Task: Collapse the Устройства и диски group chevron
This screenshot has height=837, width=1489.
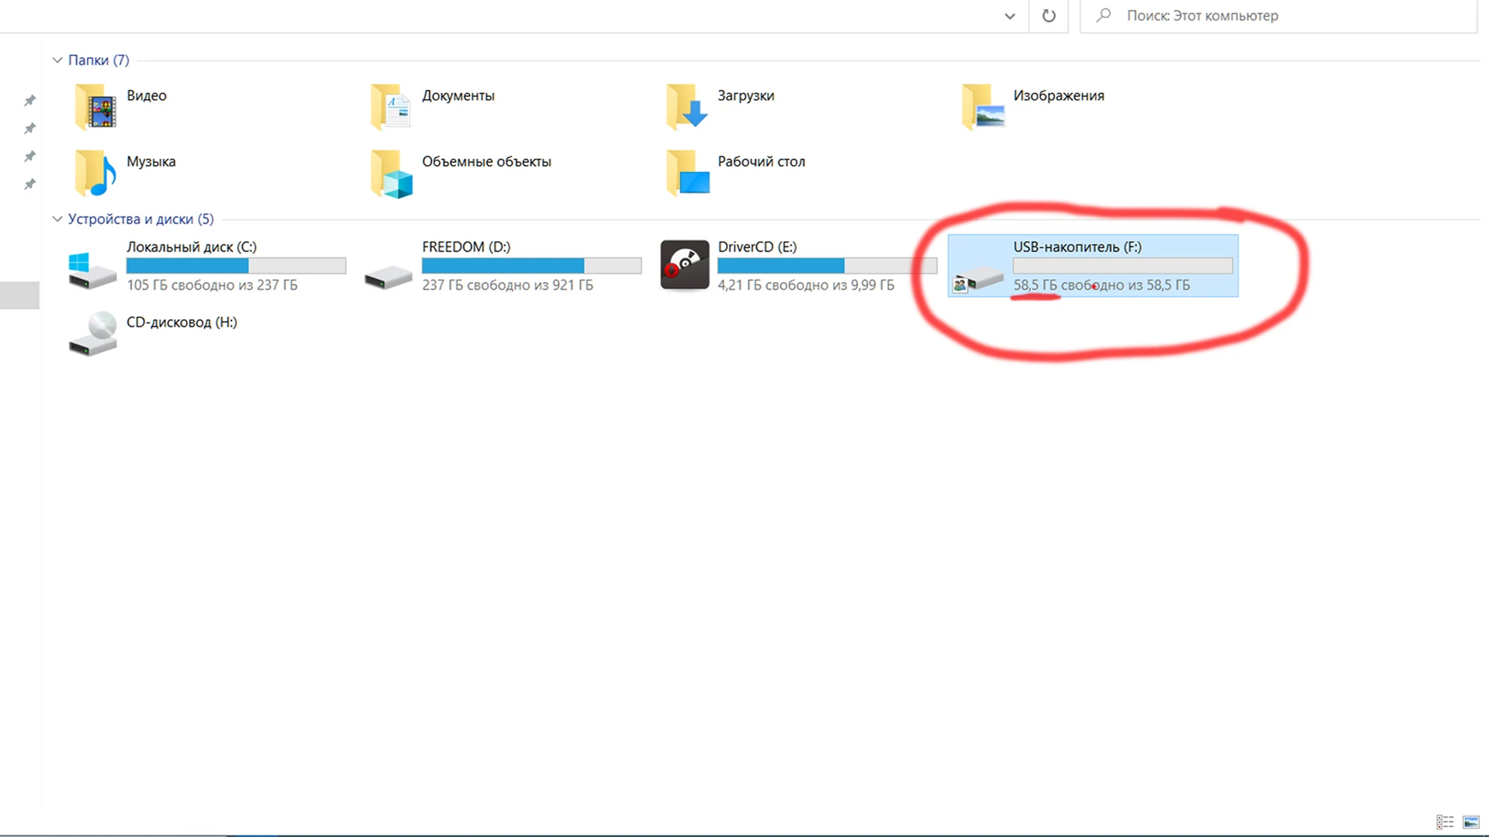Action: [57, 219]
